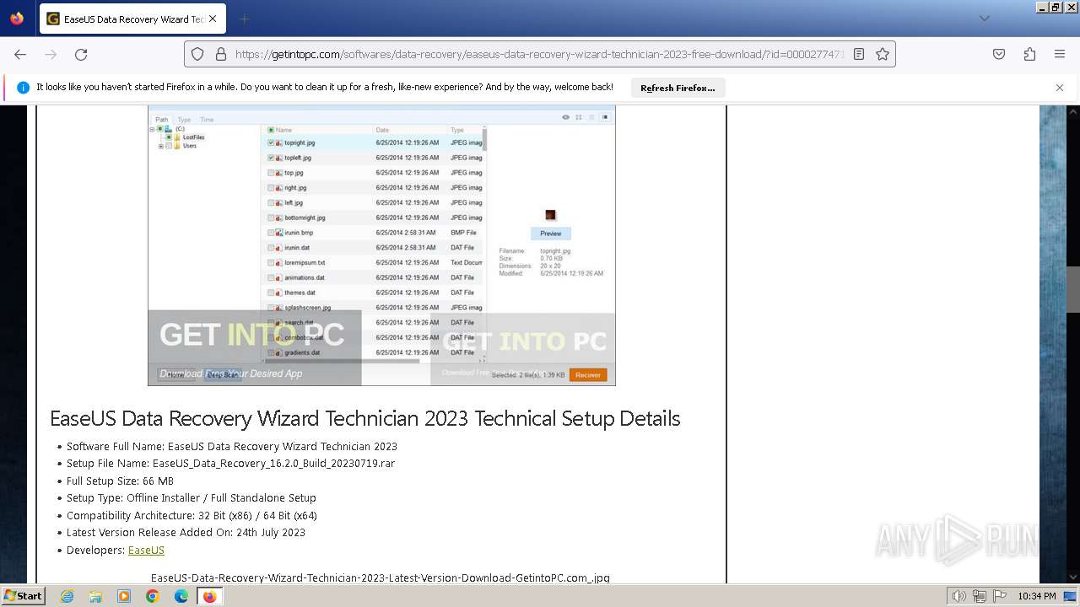The width and height of the screenshot is (1080, 607).
Task: Select the Full Setup Size: 66 MB line
Action: click(120, 481)
